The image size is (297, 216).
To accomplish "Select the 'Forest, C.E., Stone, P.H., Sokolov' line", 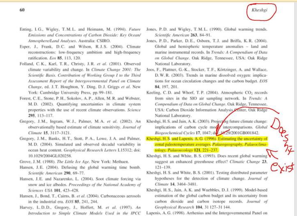I will click(x=80, y=99).
